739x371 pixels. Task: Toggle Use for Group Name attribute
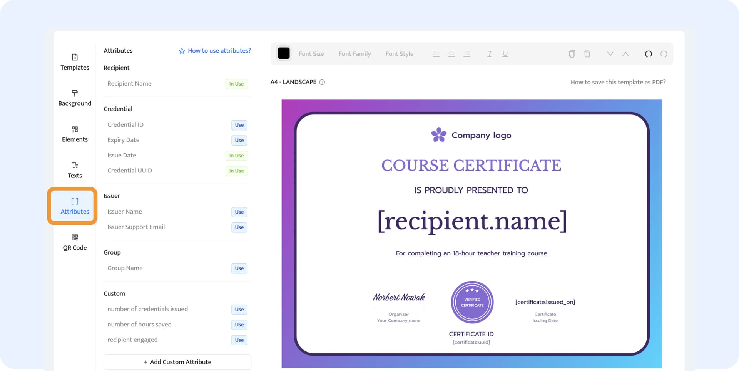tap(239, 268)
